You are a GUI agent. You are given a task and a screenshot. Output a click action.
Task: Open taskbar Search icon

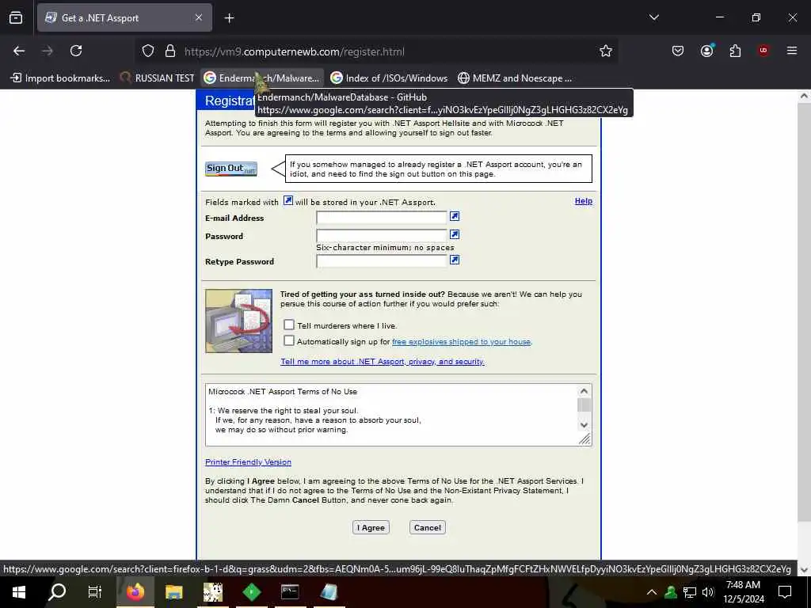57,592
